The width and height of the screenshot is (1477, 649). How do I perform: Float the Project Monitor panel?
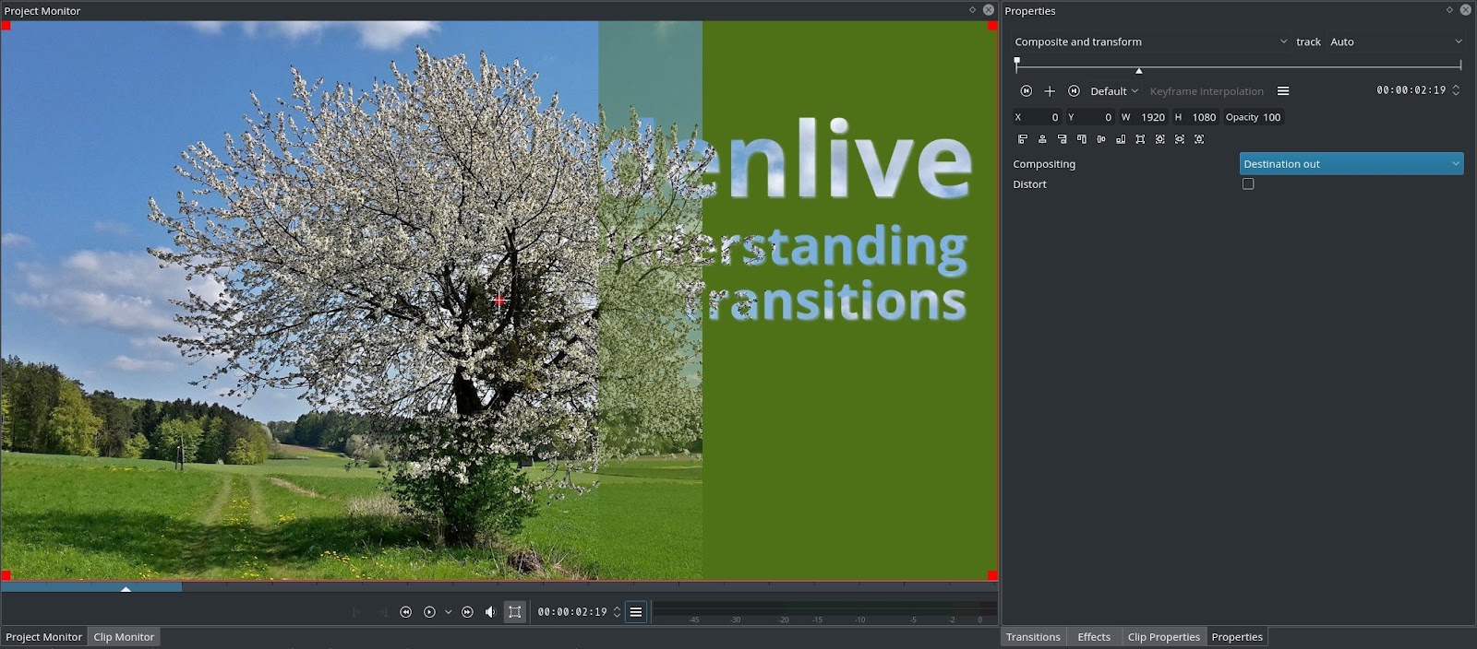(972, 10)
